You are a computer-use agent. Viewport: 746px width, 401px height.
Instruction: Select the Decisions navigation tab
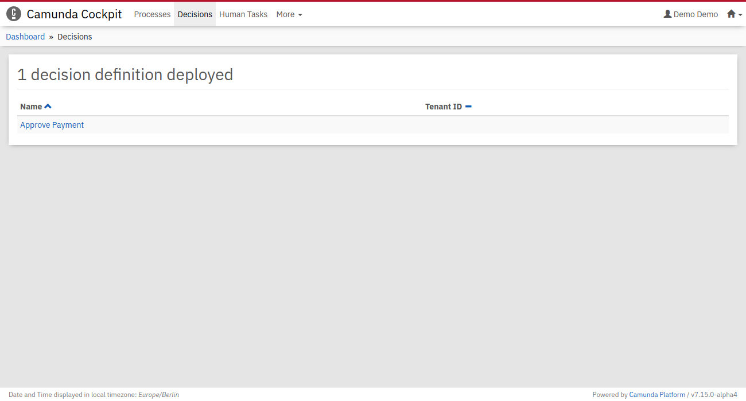tap(195, 14)
